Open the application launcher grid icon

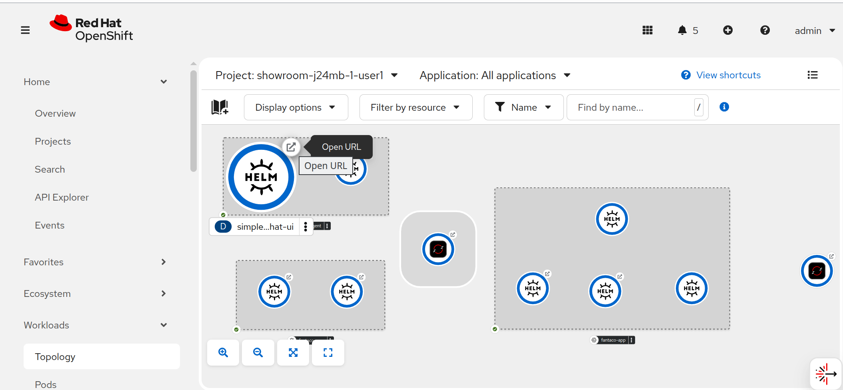[x=647, y=30]
